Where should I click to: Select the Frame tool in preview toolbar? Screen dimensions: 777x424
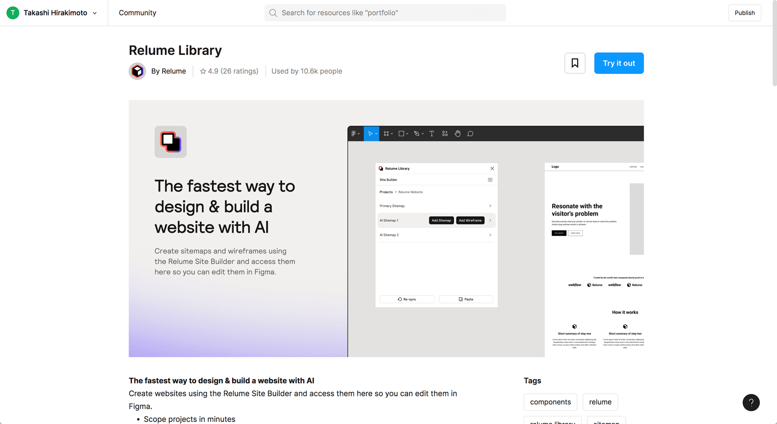pyautogui.click(x=387, y=133)
